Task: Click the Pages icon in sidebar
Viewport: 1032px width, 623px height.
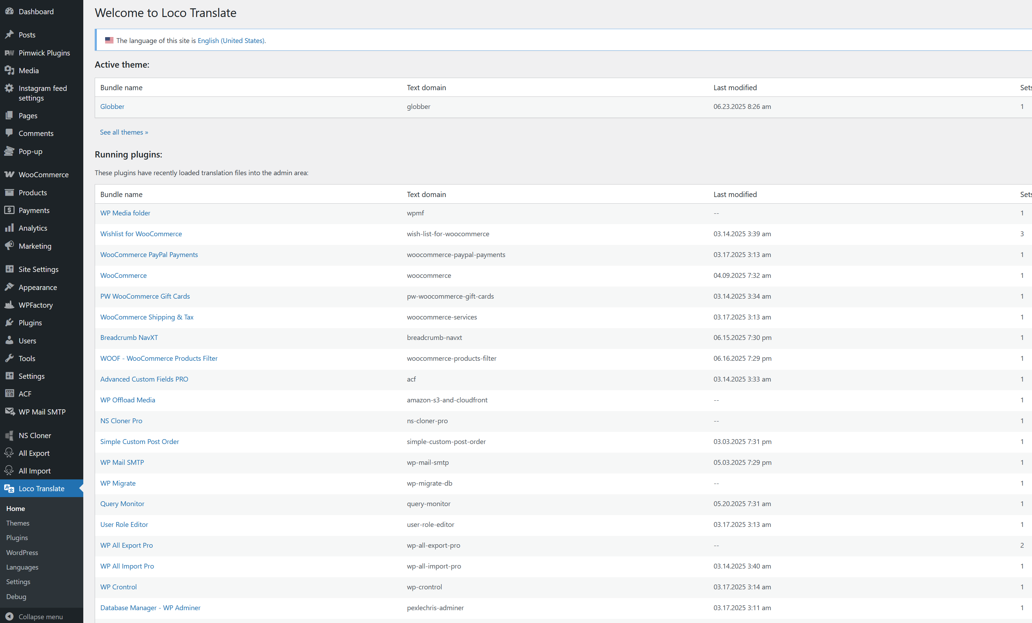Action: (x=9, y=115)
